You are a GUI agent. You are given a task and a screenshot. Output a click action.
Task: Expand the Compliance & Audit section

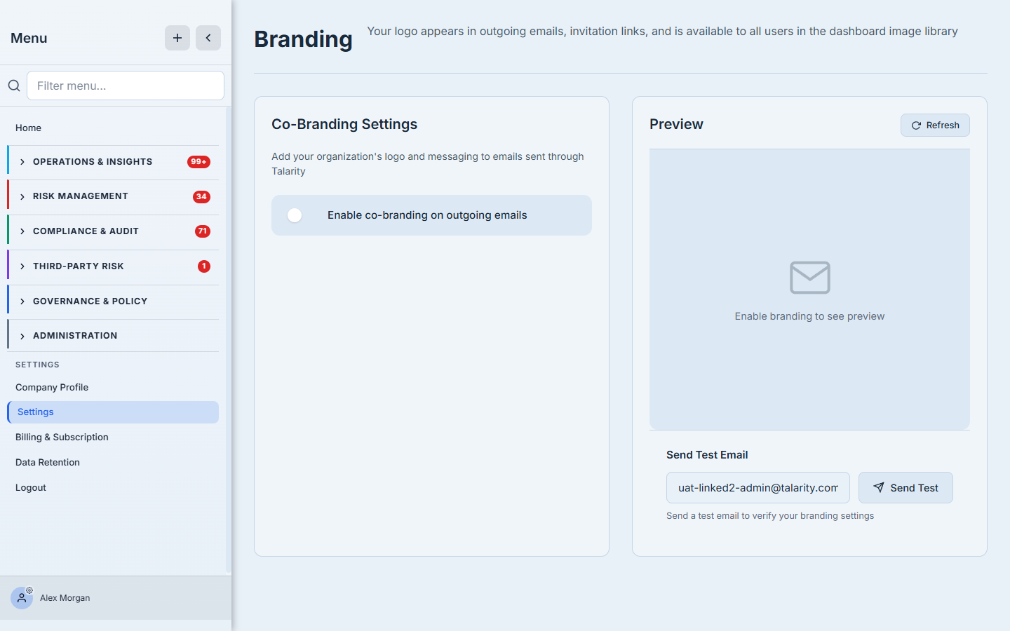coord(114,231)
